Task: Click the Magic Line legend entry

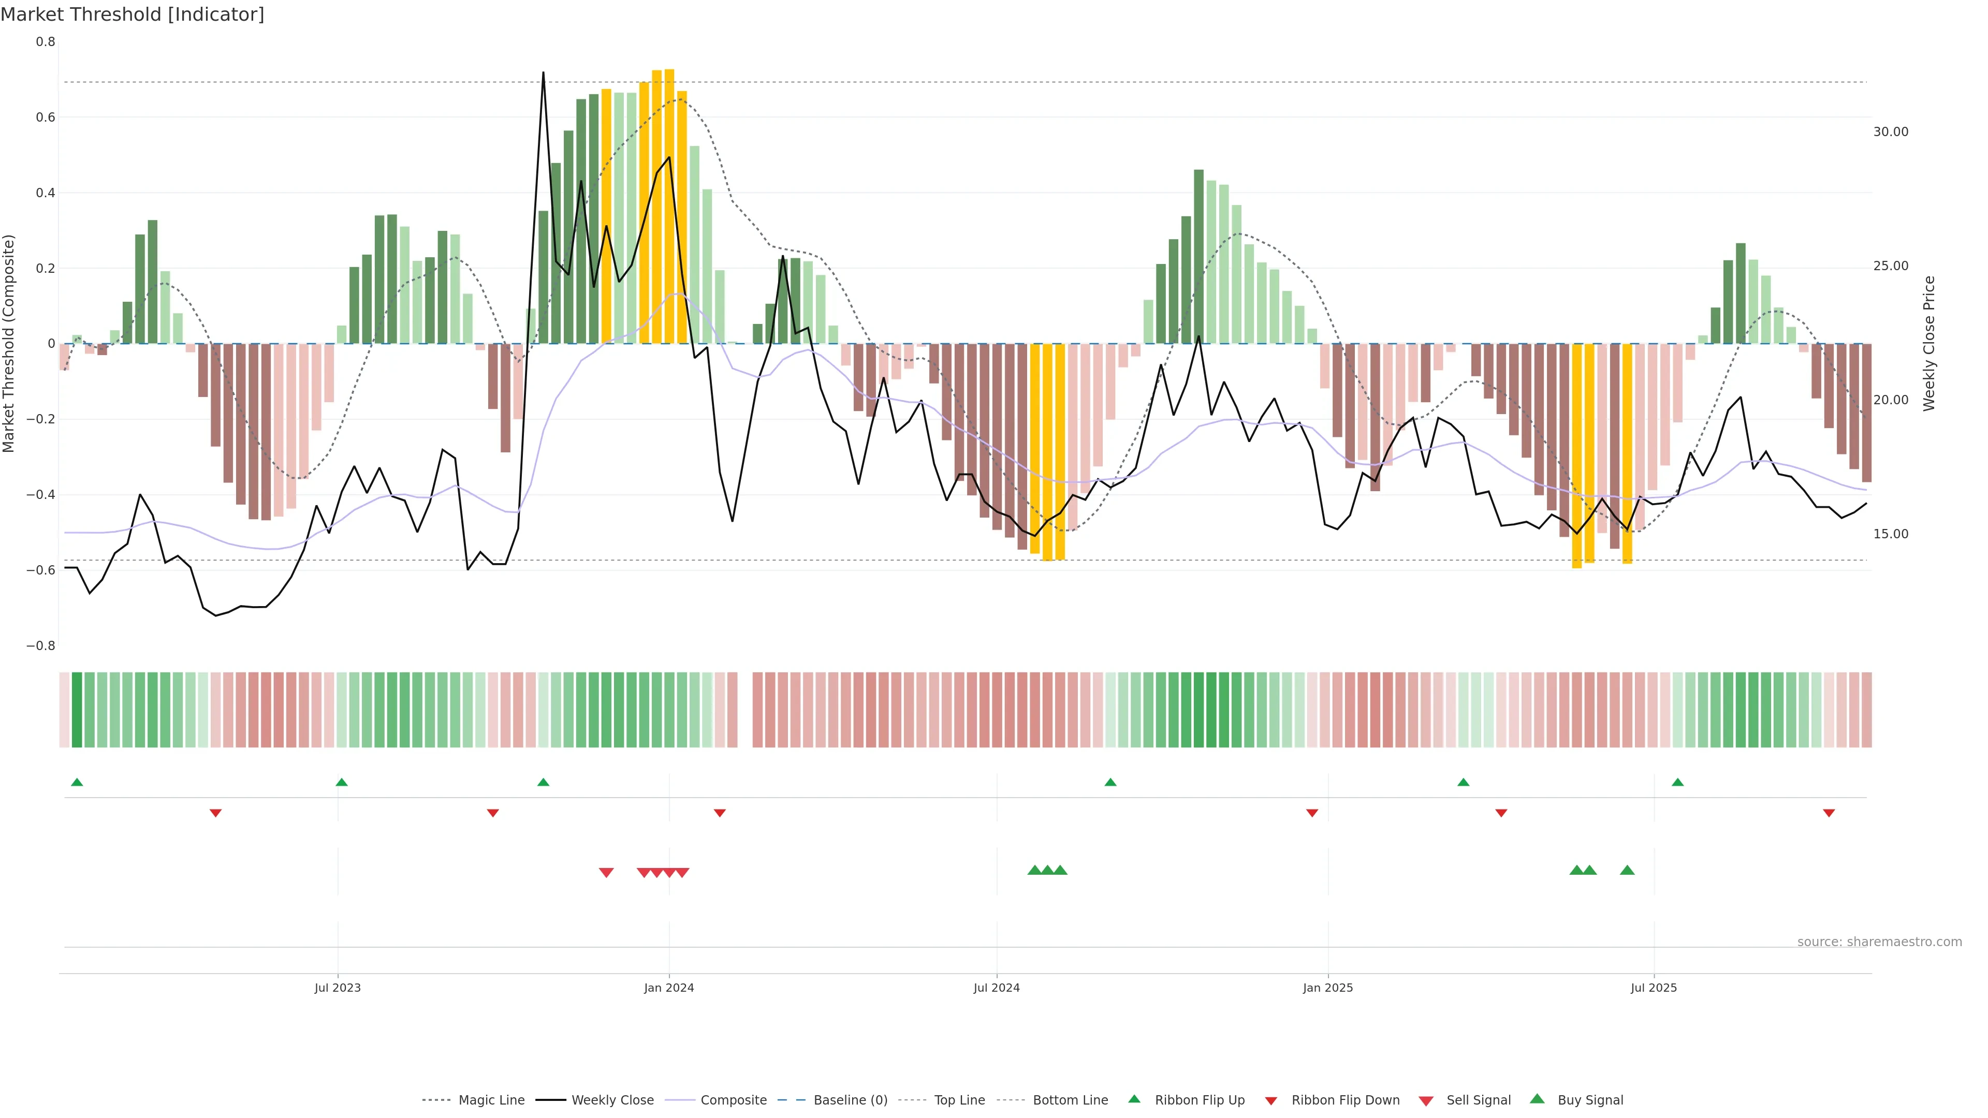Action: pos(491,1099)
